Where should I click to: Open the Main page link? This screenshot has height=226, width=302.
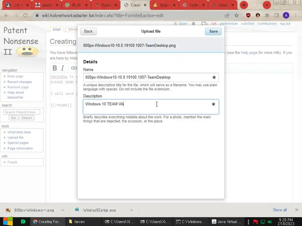(x=15, y=76)
